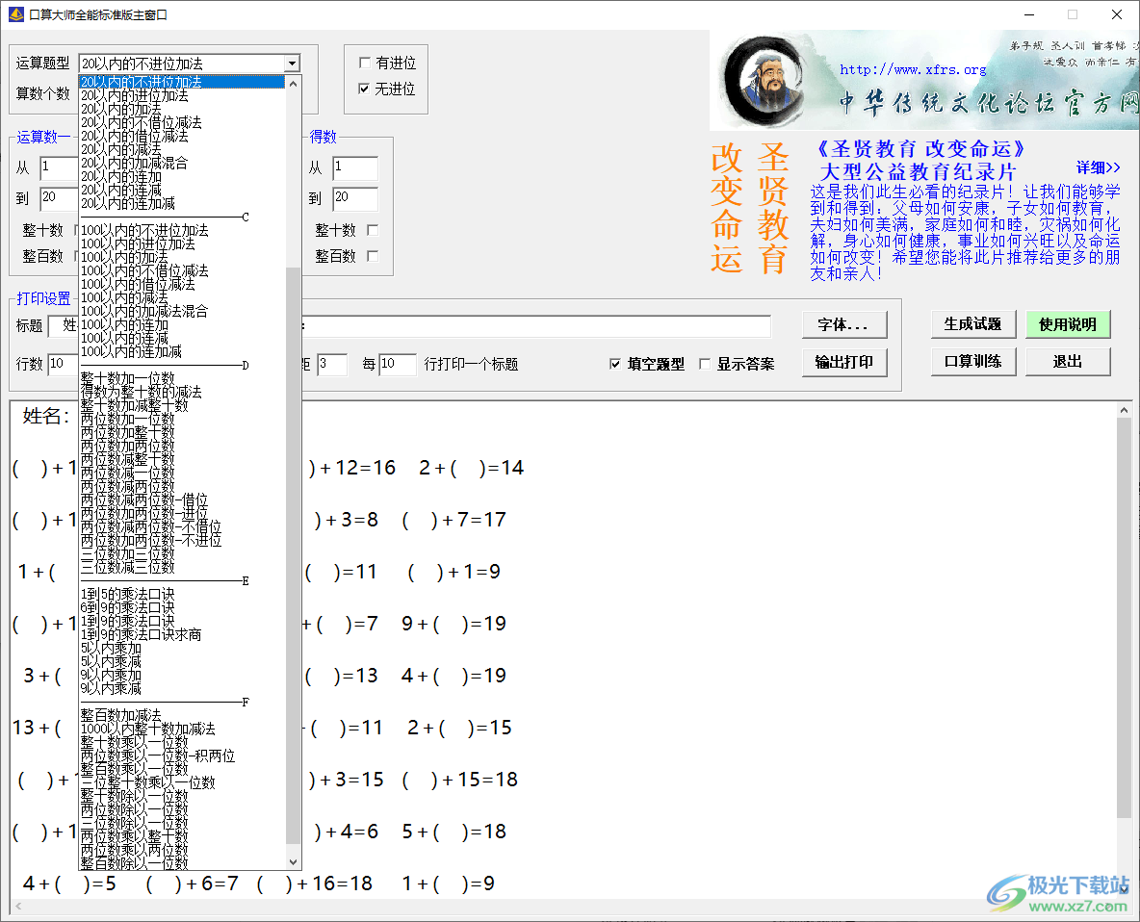Viewport: 1140px width, 922px height.
Task: Open the 详细>> link
Action: 1098,167
